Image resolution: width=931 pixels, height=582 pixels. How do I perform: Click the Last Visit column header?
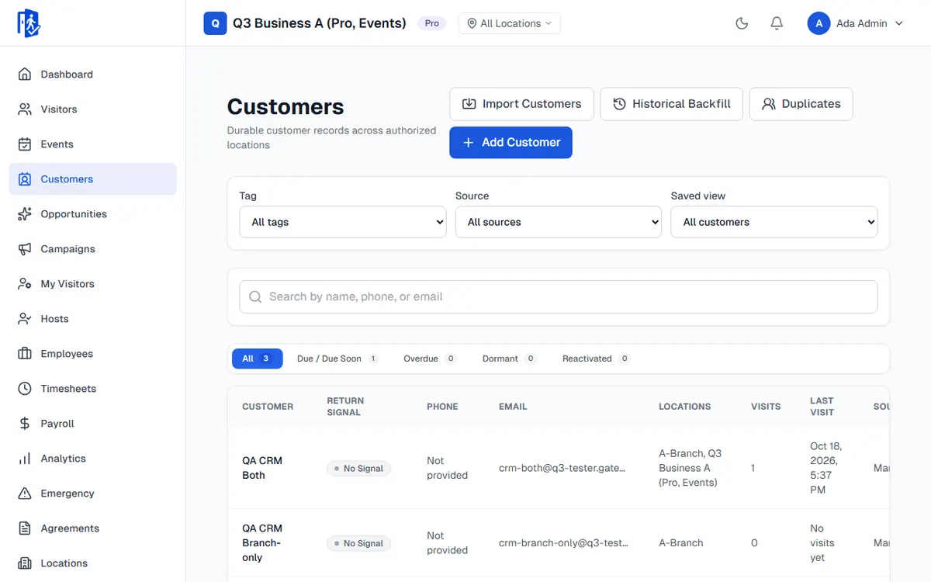click(822, 407)
